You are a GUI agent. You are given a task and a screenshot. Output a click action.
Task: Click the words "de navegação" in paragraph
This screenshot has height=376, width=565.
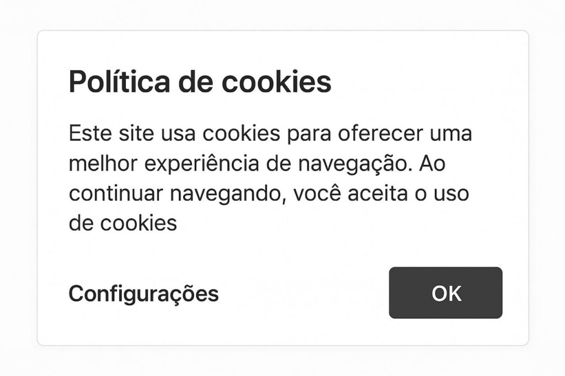(x=339, y=164)
